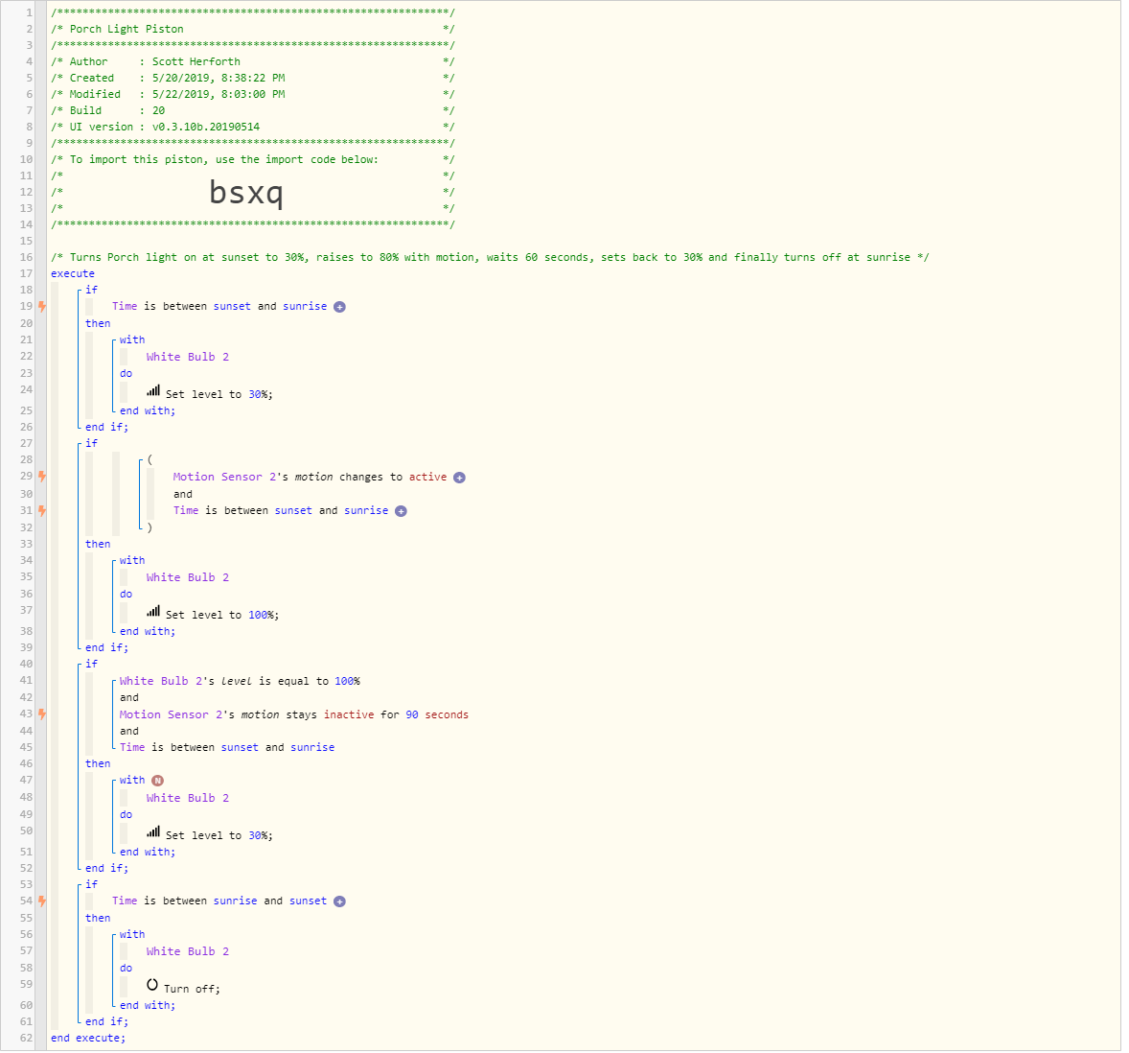Click the plus icon on line 31's time condition
This screenshot has height=1053, width=1129.
(401, 512)
